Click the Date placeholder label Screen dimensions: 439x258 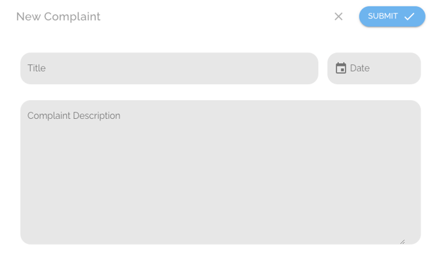(360, 68)
